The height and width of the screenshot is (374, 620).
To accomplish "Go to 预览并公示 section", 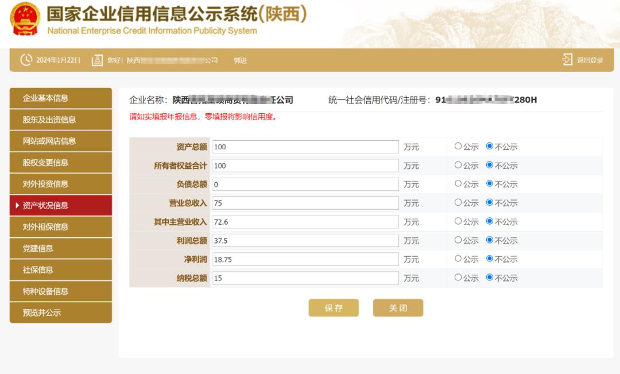I will pos(61,313).
